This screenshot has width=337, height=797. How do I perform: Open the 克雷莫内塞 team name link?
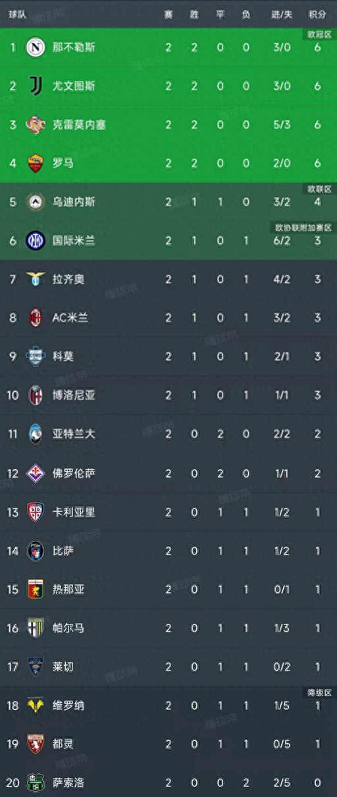(x=79, y=124)
